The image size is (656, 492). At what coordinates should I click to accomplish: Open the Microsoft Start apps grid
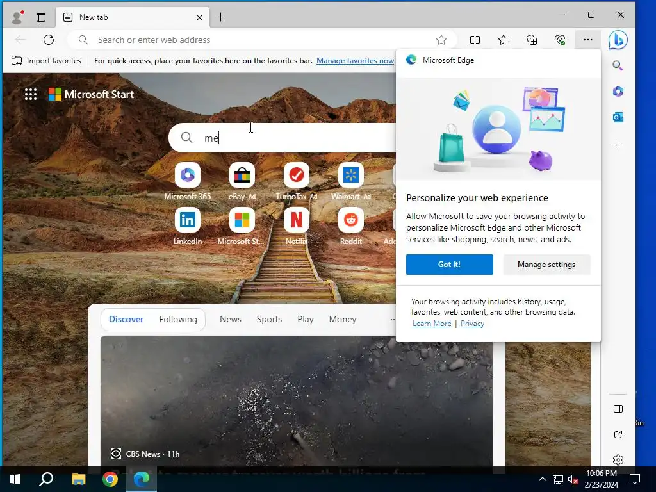[x=31, y=94]
